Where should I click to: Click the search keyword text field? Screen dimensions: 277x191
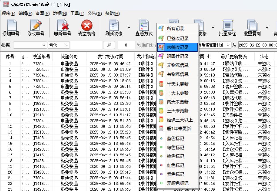click(x=86, y=45)
